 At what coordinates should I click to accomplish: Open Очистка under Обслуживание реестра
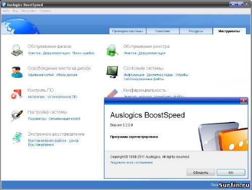[130, 53]
